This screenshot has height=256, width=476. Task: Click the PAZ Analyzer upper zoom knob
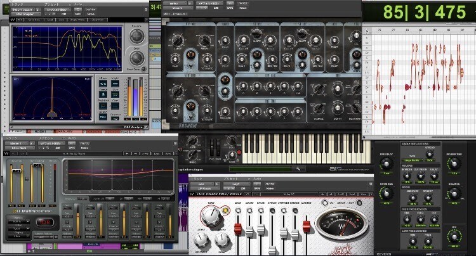point(137,36)
